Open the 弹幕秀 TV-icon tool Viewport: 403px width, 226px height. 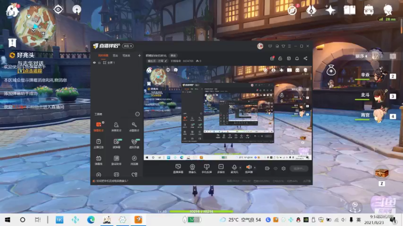98,160
